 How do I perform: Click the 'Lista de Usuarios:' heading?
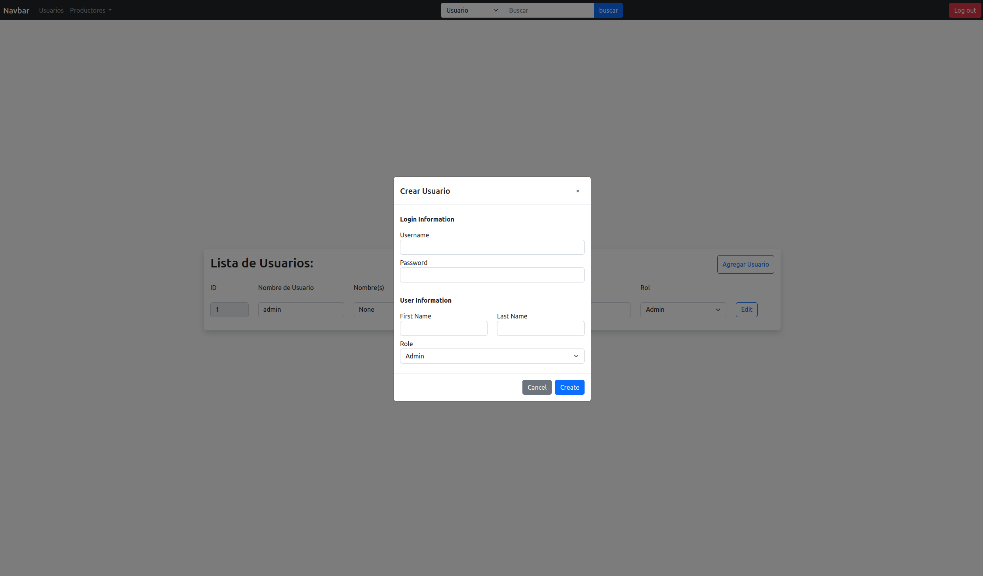262,263
